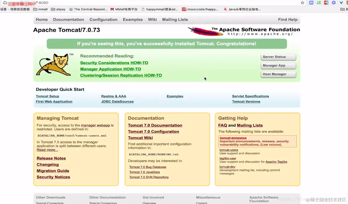
Task: Open the JH browser extension
Action: click(311, 3)
